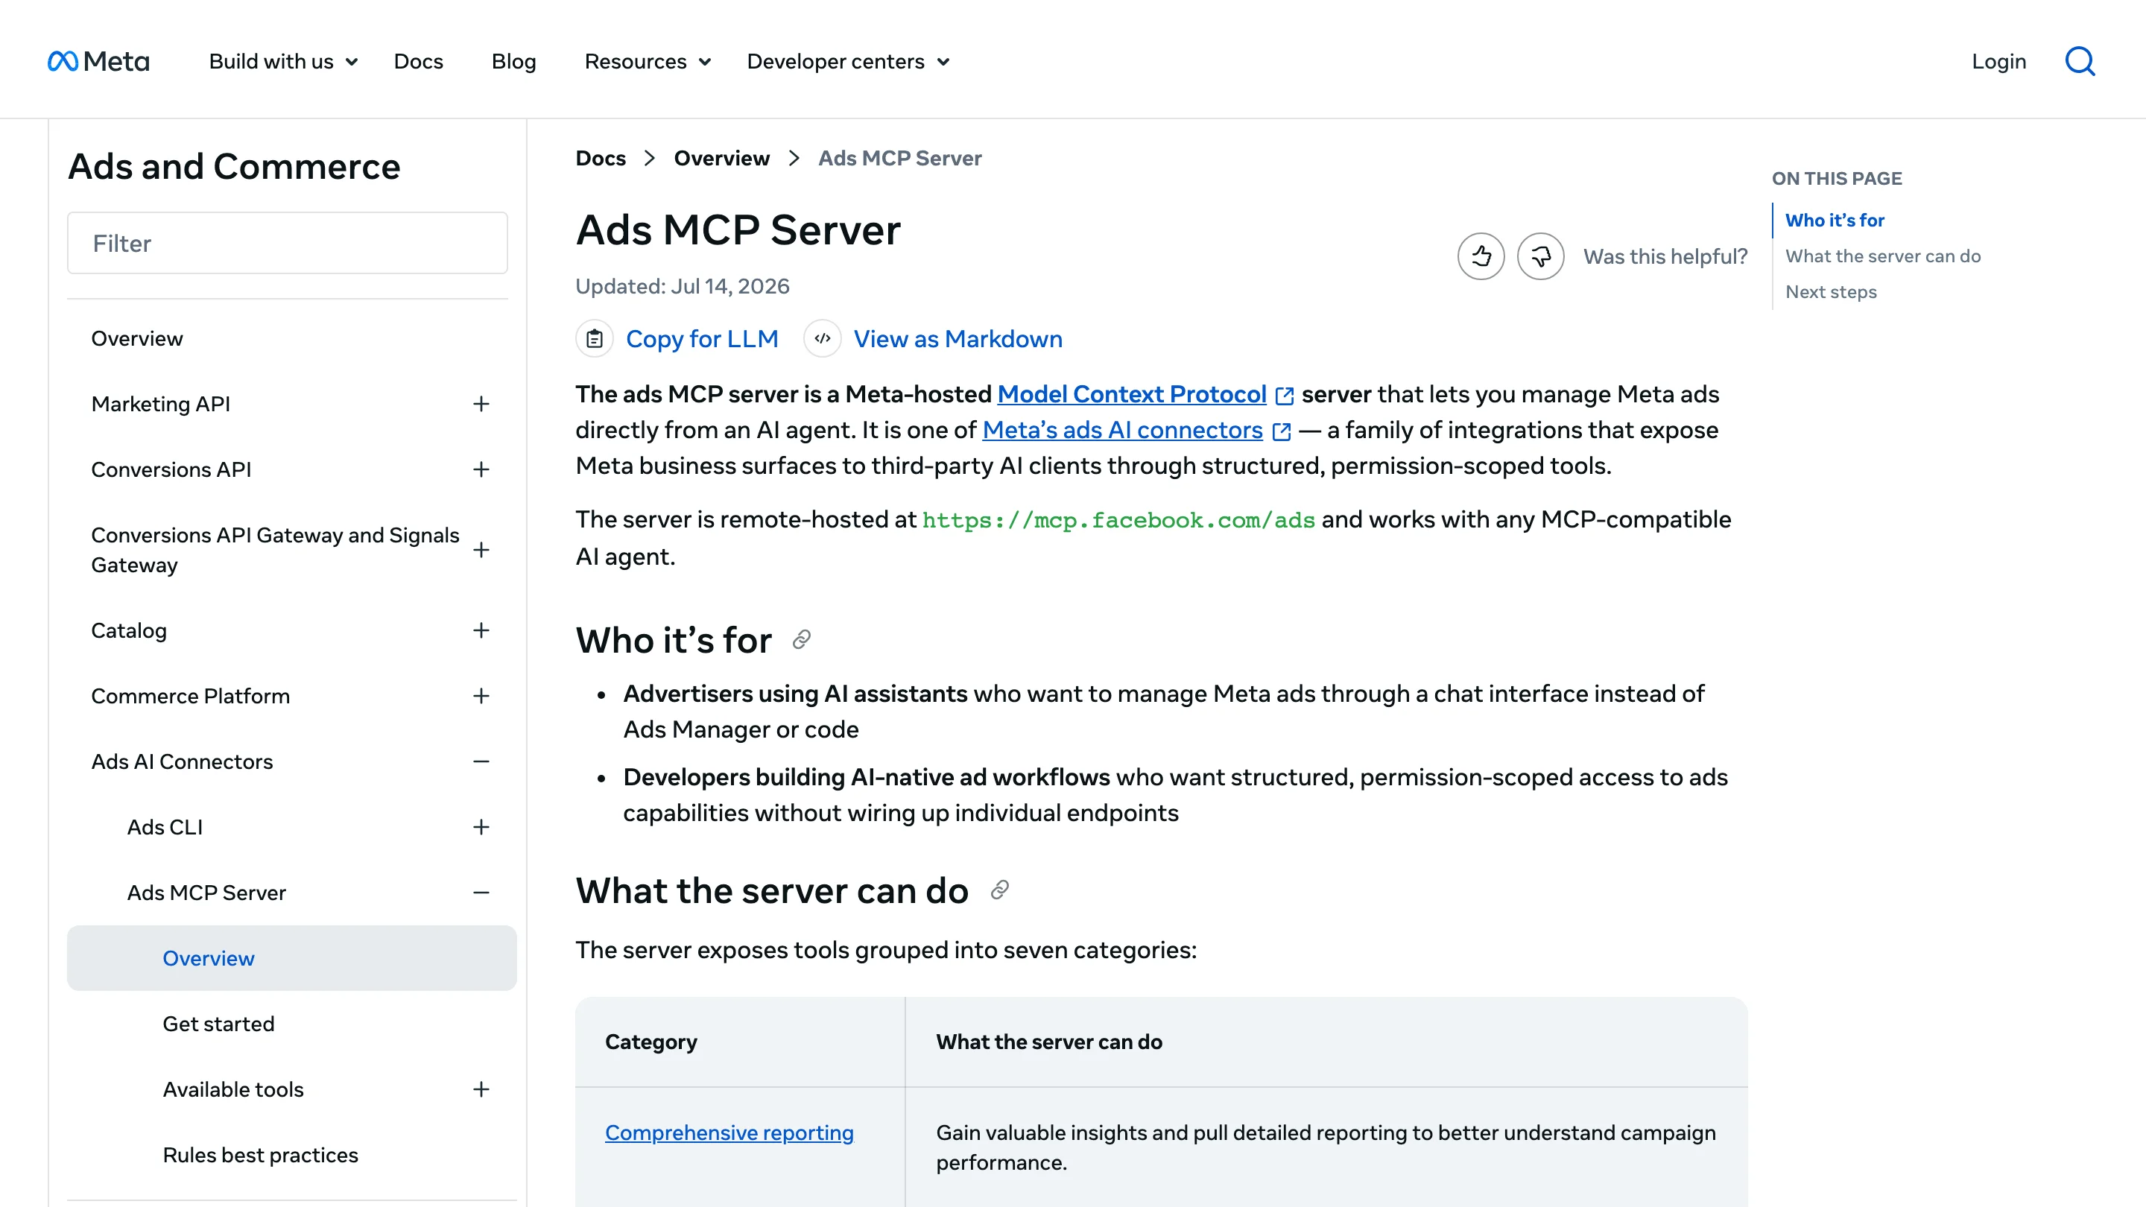
Task: Collapse Ads MCP Server section
Action: coord(481,893)
